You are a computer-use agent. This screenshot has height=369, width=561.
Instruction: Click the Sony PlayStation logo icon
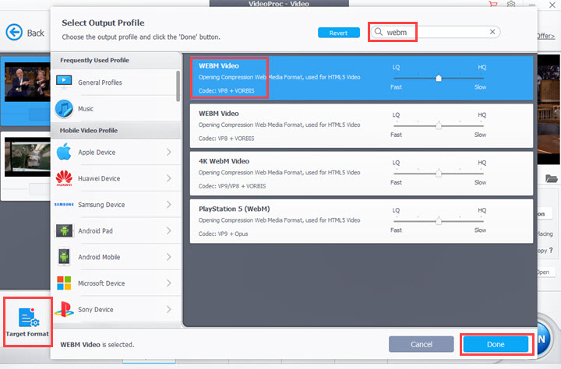point(64,309)
